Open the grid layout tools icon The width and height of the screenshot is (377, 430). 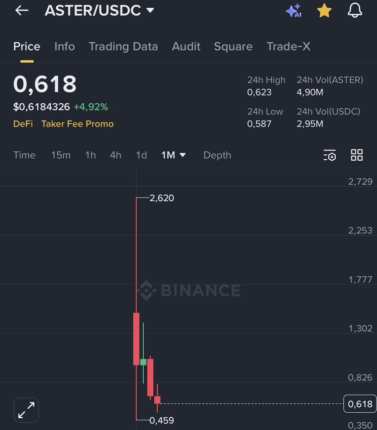[357, 155]
